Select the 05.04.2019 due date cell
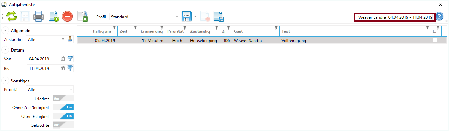The image size is (449, 131). (105, 41)
